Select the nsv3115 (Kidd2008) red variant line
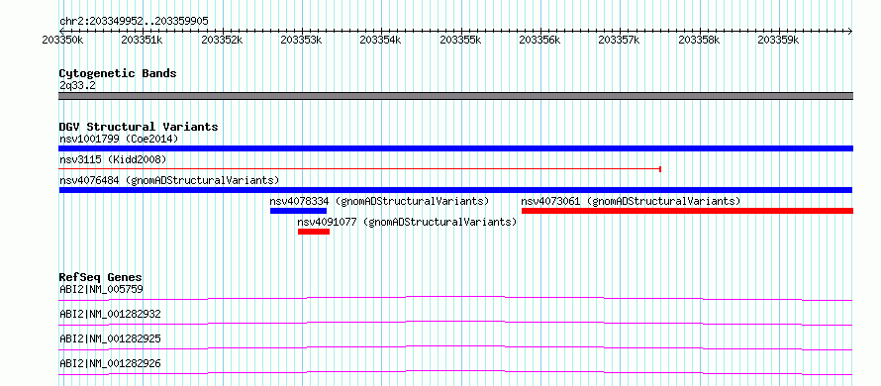881x386 pixels. tap(359, 168)
